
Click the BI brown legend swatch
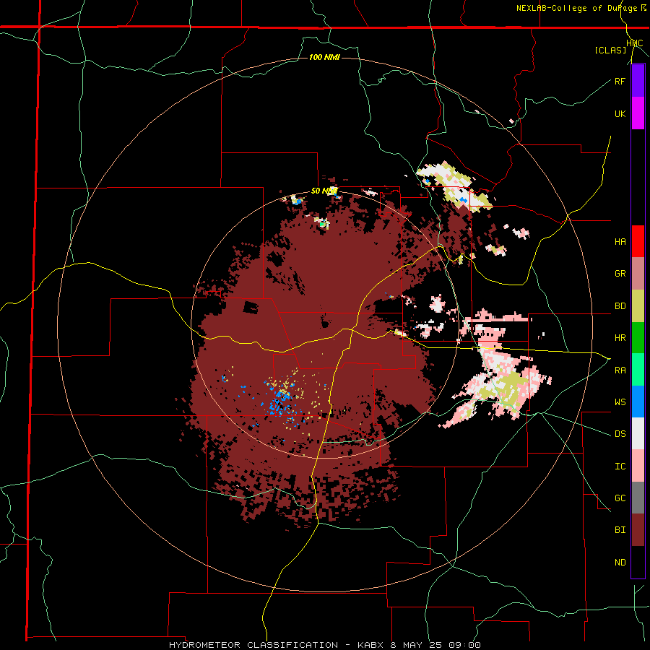(x=638, y=530)
